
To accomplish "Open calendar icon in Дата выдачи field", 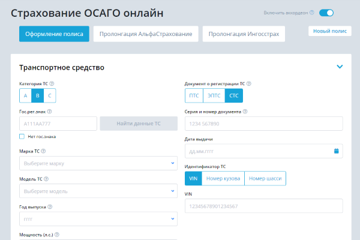I will [x=337, y=151].
